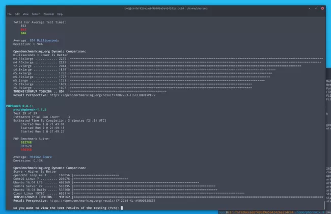
Task: Select 'Deviation: 0.13%' text
Action: (x=28, y=160)
